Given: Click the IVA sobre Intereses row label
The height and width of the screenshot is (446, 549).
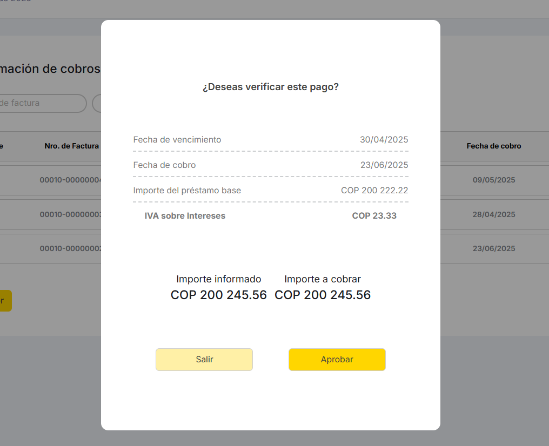Looking at the screenshot, I should 185,216.
